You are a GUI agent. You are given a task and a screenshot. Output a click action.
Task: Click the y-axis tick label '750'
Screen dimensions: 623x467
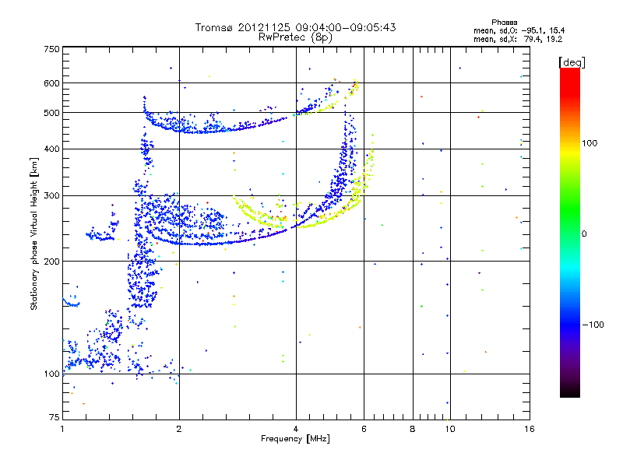(51, 49)
